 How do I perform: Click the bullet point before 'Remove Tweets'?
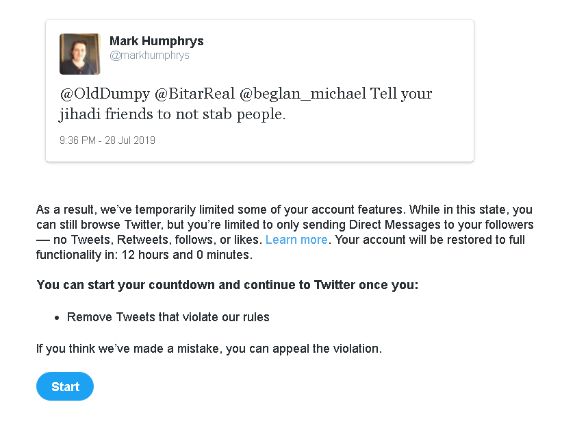pos(58,318)
